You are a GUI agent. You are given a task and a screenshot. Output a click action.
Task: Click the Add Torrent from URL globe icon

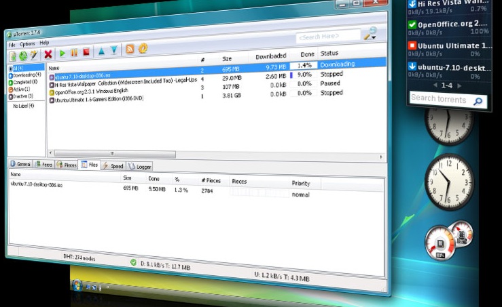23,56
